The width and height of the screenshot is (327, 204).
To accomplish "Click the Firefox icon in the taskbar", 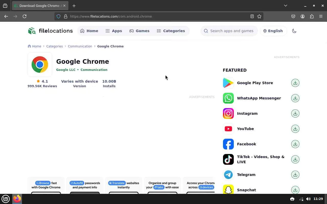I will [x=17, y=199].
